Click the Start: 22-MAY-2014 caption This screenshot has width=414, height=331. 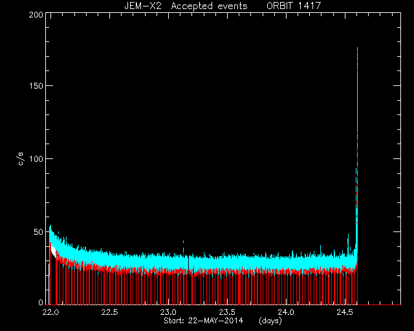click(x=203, y=321)
